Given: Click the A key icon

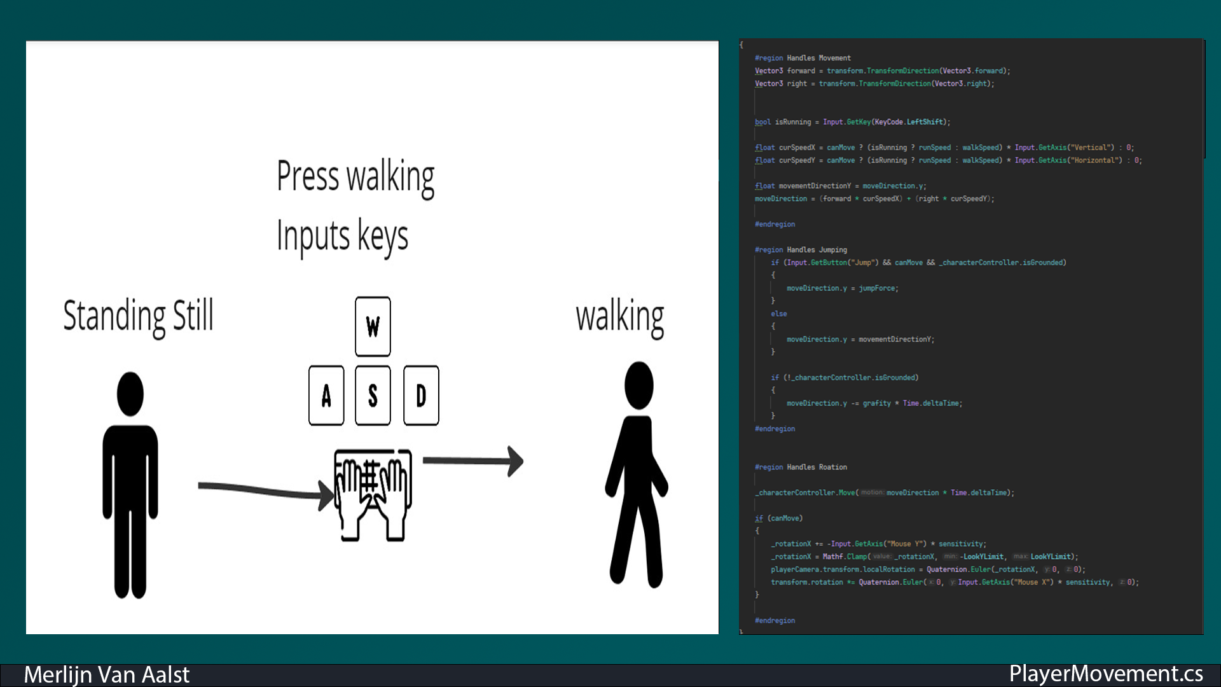Looking at the screenshot, I should click(326, 396).
